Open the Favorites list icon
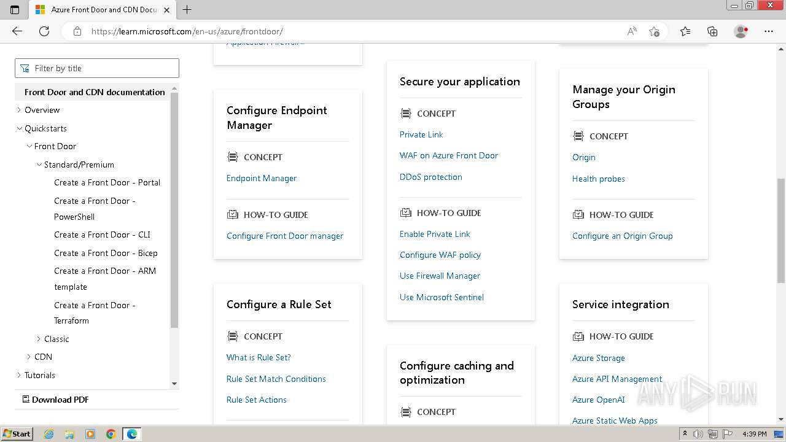The image size is (786, 442). click(x=685, y=31)
